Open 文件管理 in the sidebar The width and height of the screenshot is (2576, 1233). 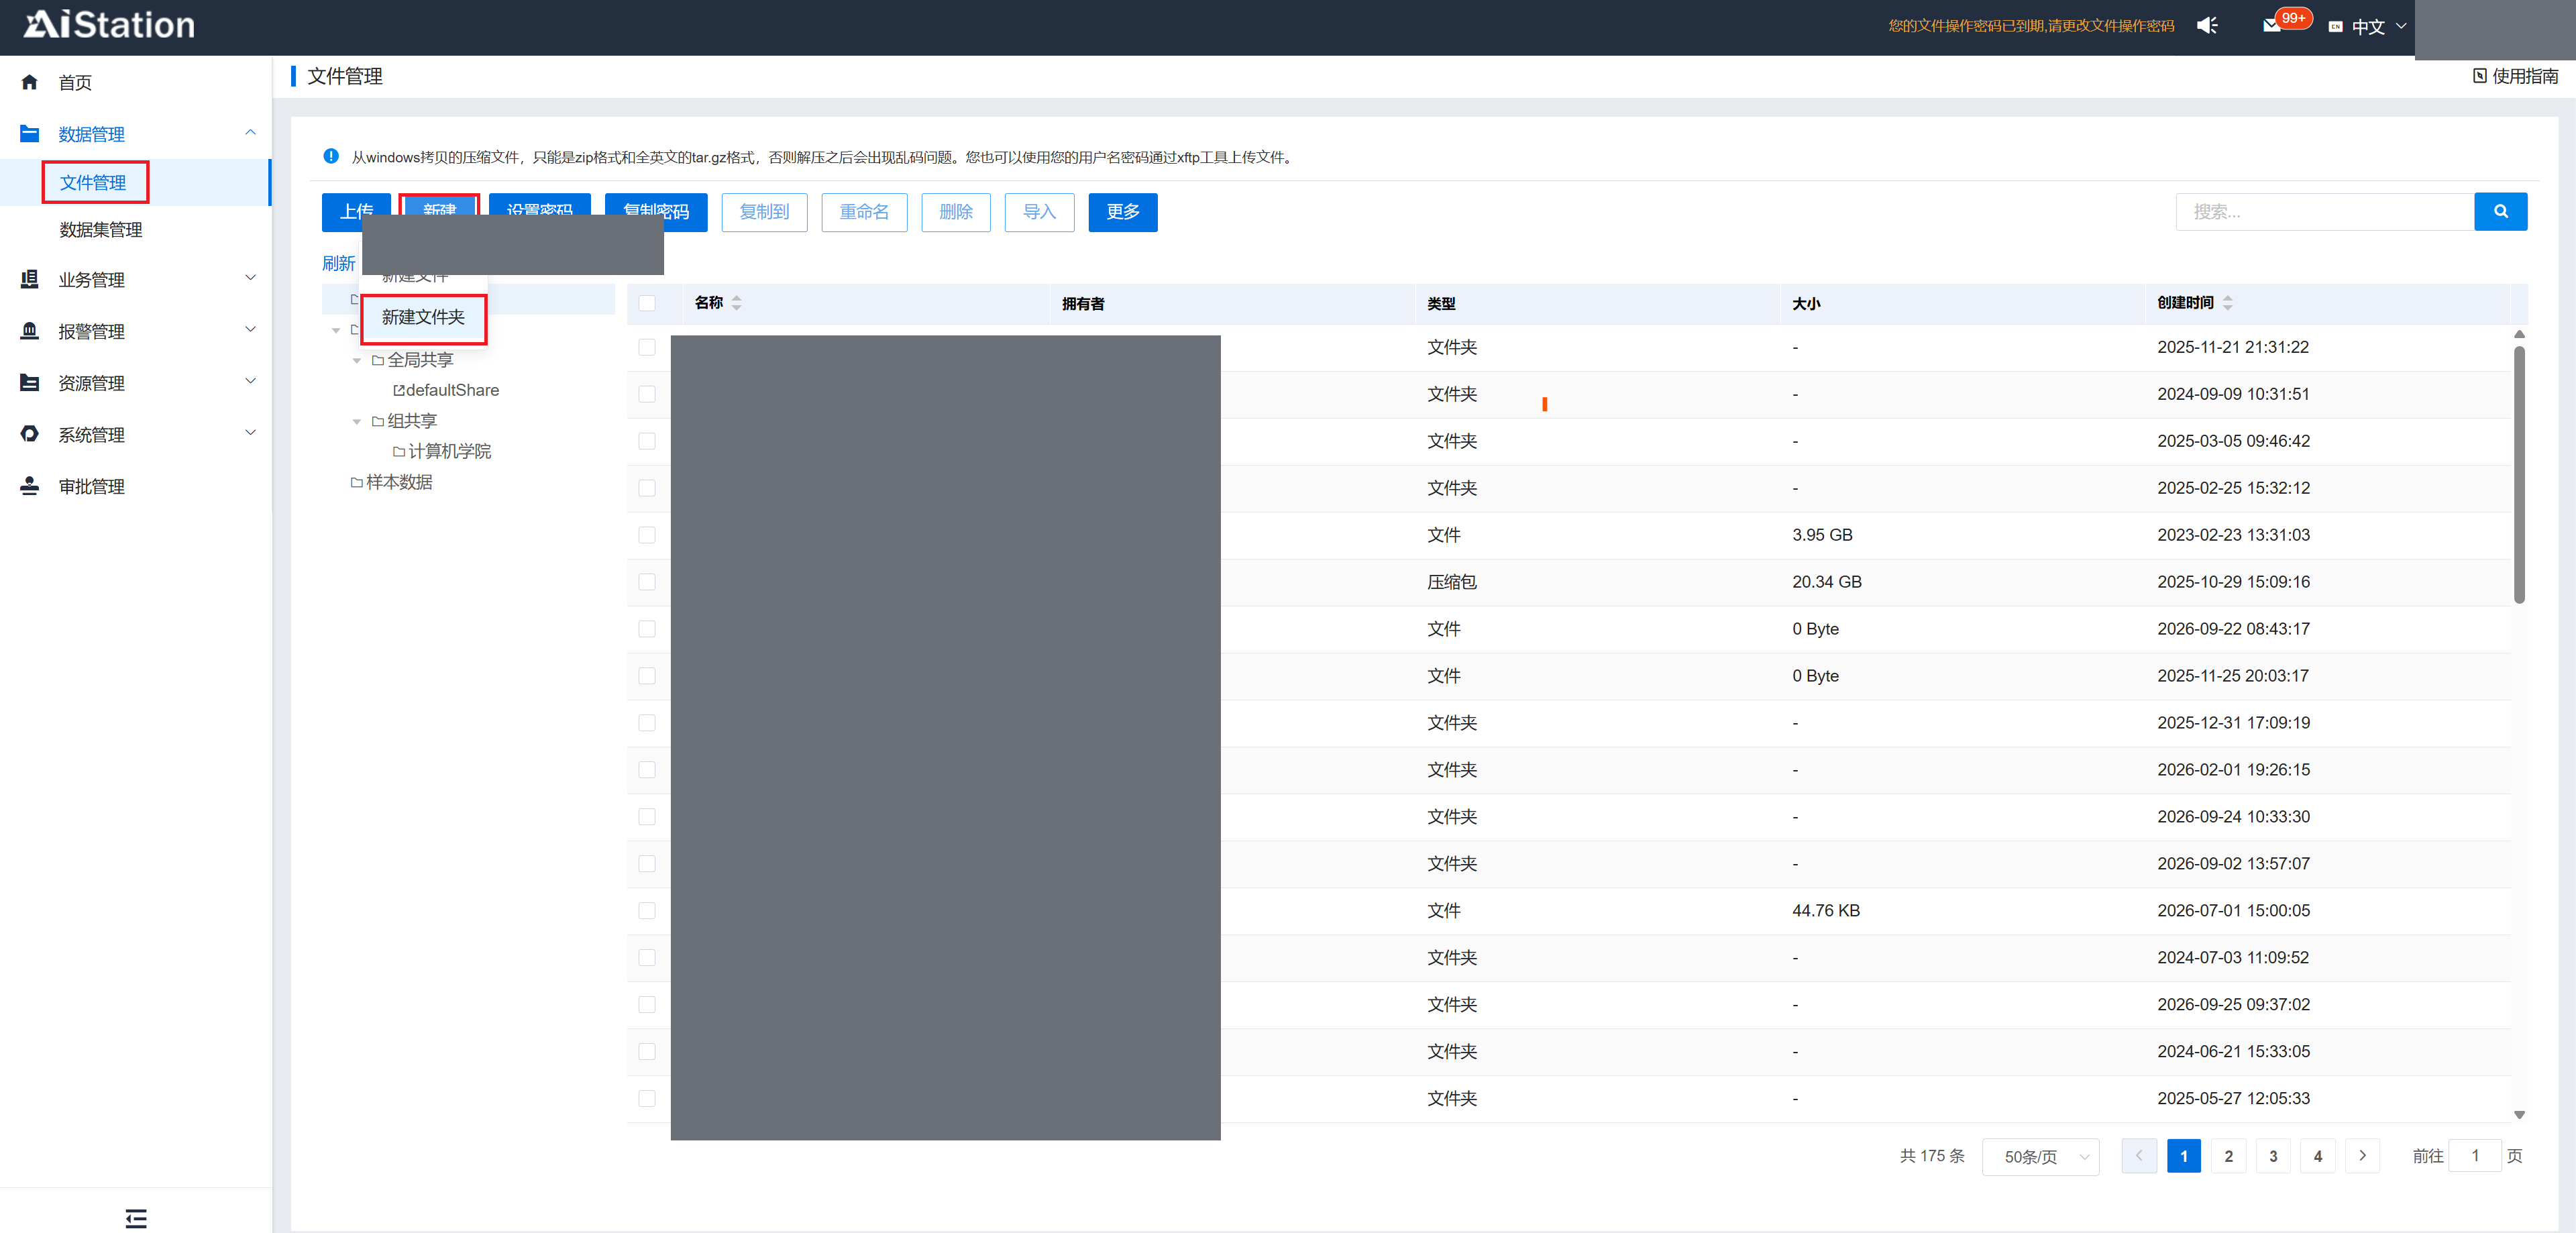click(93, 183)
